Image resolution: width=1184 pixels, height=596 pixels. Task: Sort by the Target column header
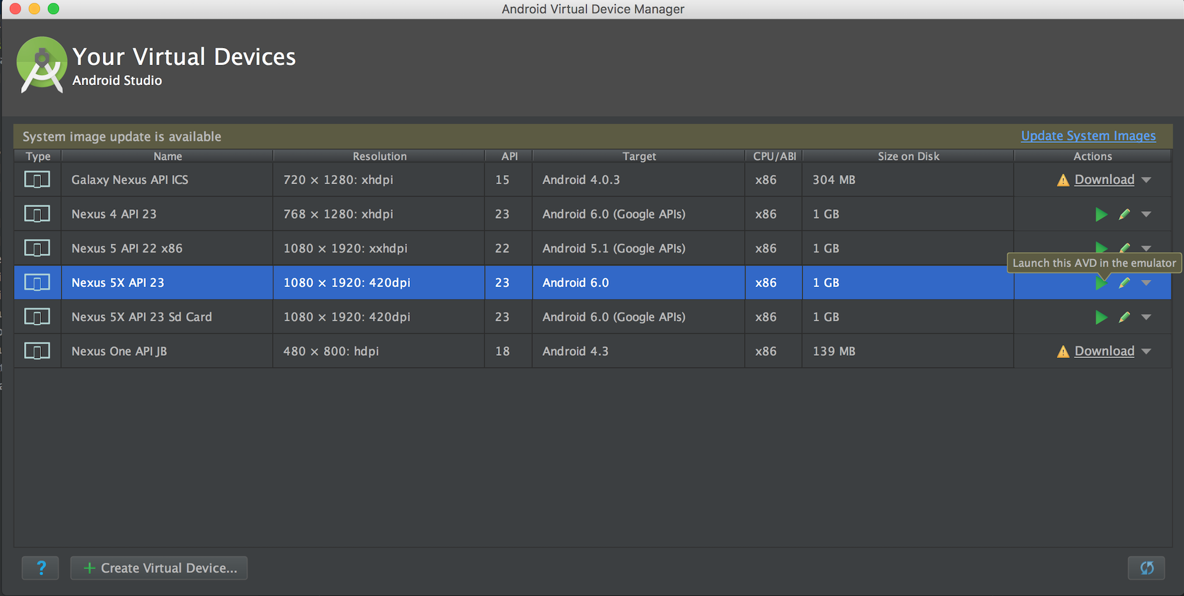point(639,156)
